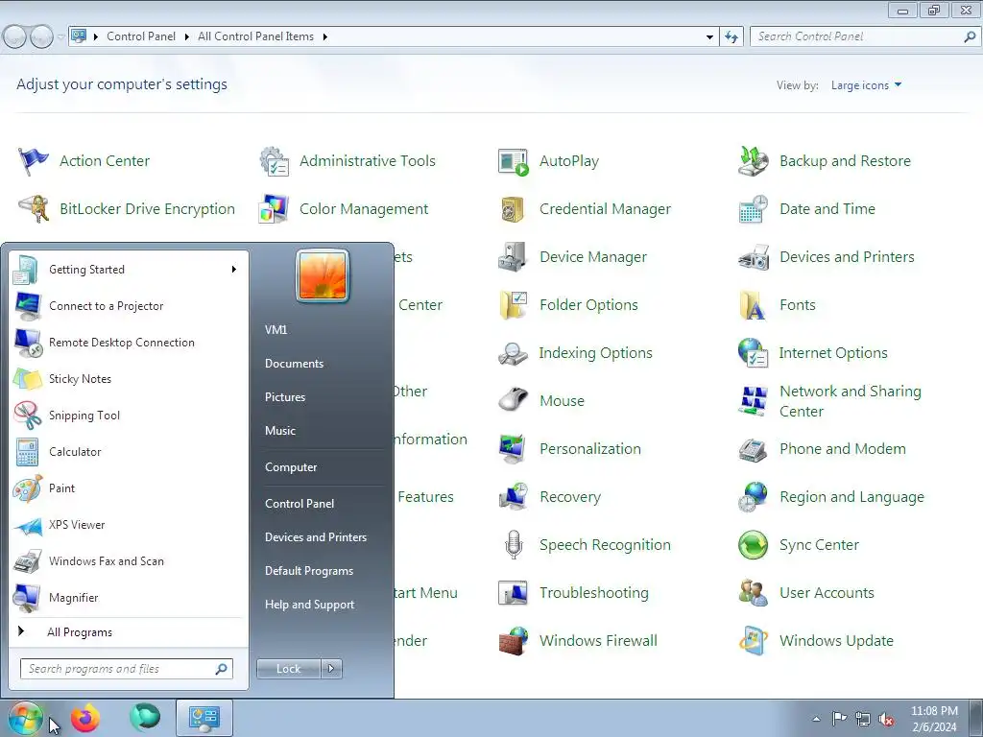This screenshot has height=737, width=983.
Task: Click Devices and Printers icon in Control Panel
Action: [x=753, y=257]
